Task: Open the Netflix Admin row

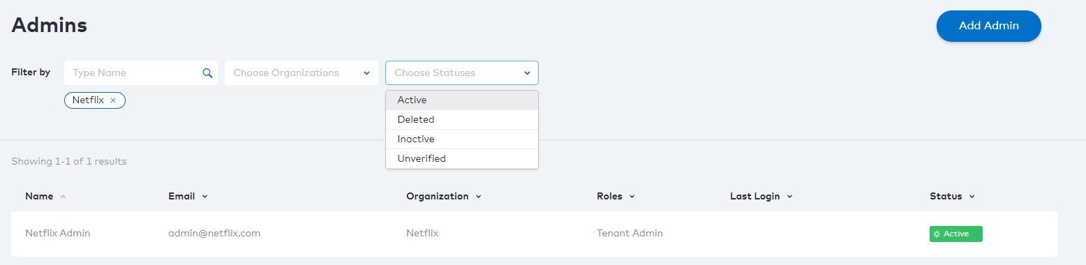Action: click(535, 234)
